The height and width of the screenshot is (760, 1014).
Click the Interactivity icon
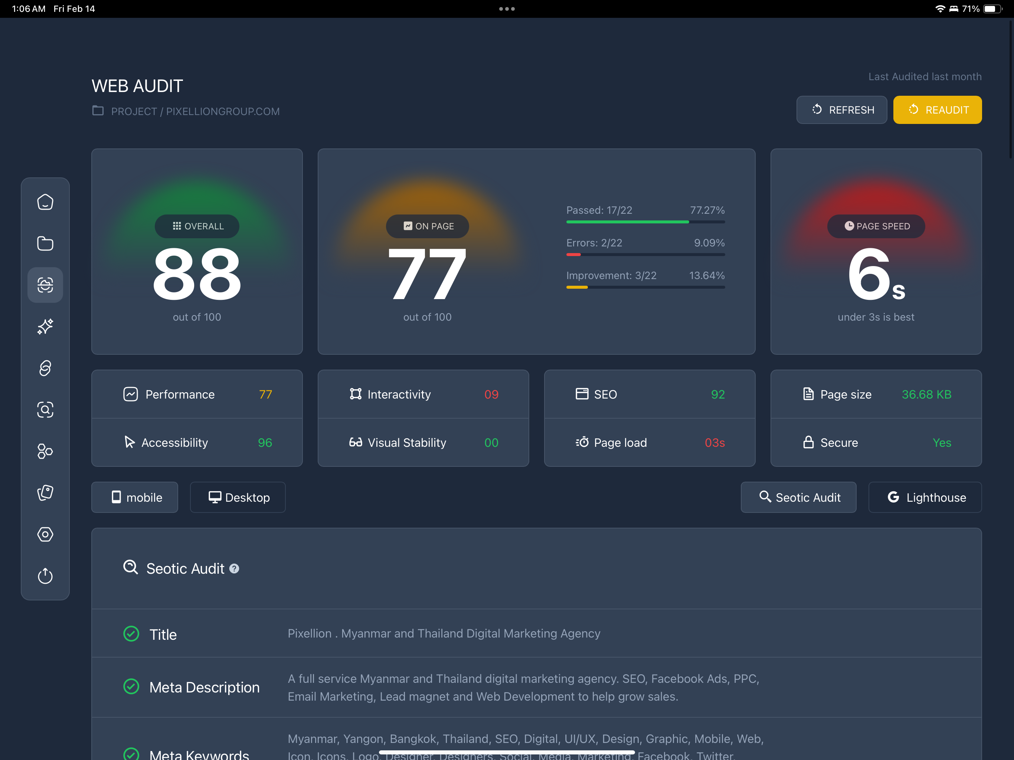point(355,394)
